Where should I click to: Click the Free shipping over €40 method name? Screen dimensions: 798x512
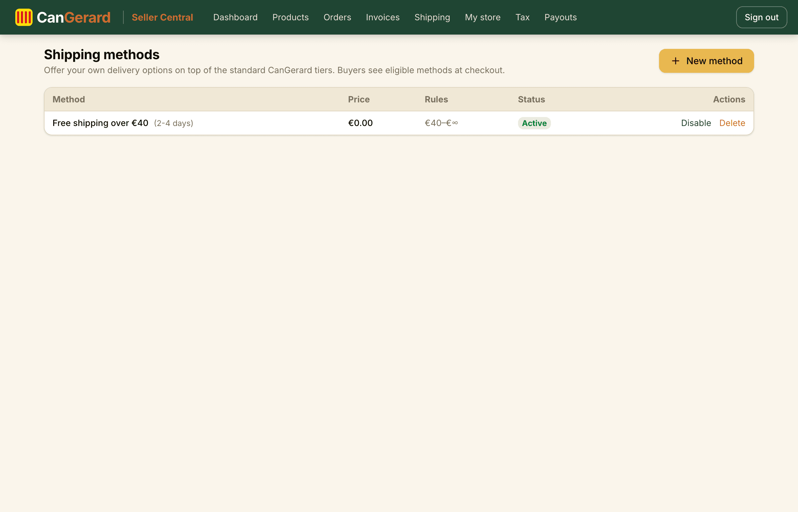pyautogui.click(x=100, y=123)
